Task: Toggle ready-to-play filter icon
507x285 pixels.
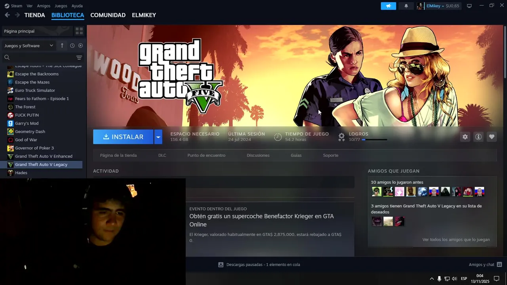Action: pos(80,46)
